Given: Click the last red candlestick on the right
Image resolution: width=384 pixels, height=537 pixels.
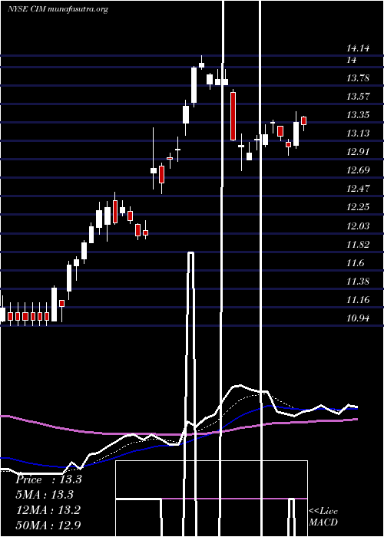Looking at the screenshot, I should [304, 121].
